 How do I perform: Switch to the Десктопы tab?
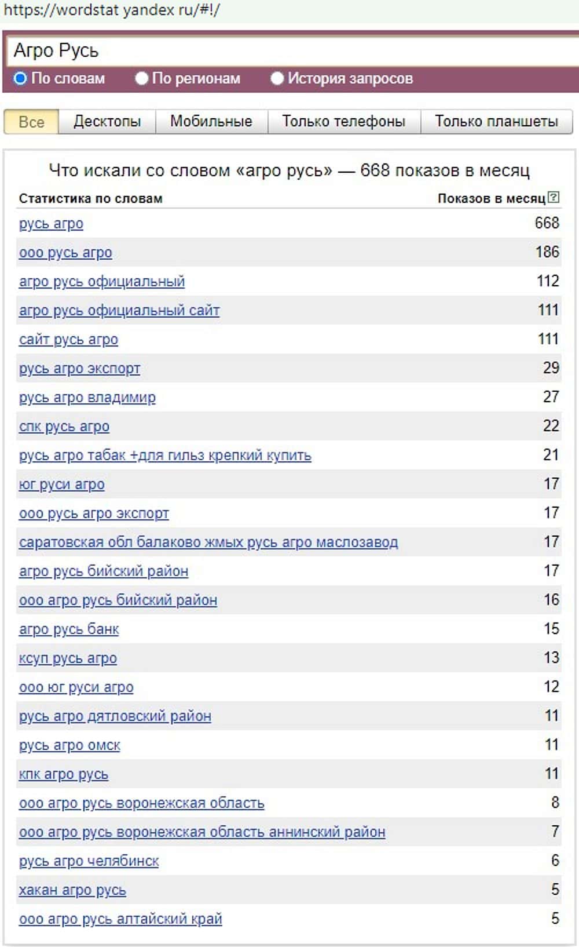107,122
